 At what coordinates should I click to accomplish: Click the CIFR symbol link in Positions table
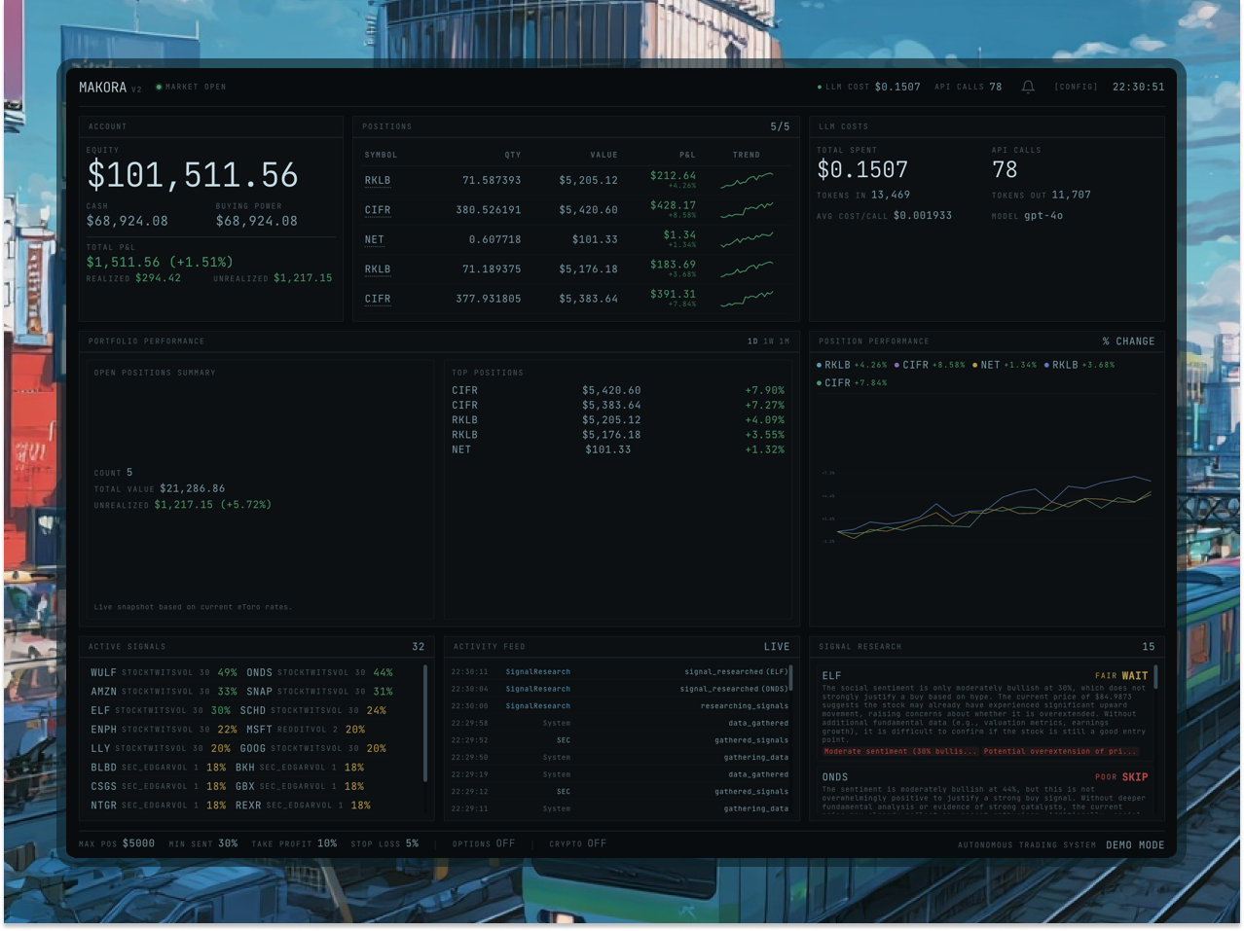pyautogui.click(x=377, y=210)
